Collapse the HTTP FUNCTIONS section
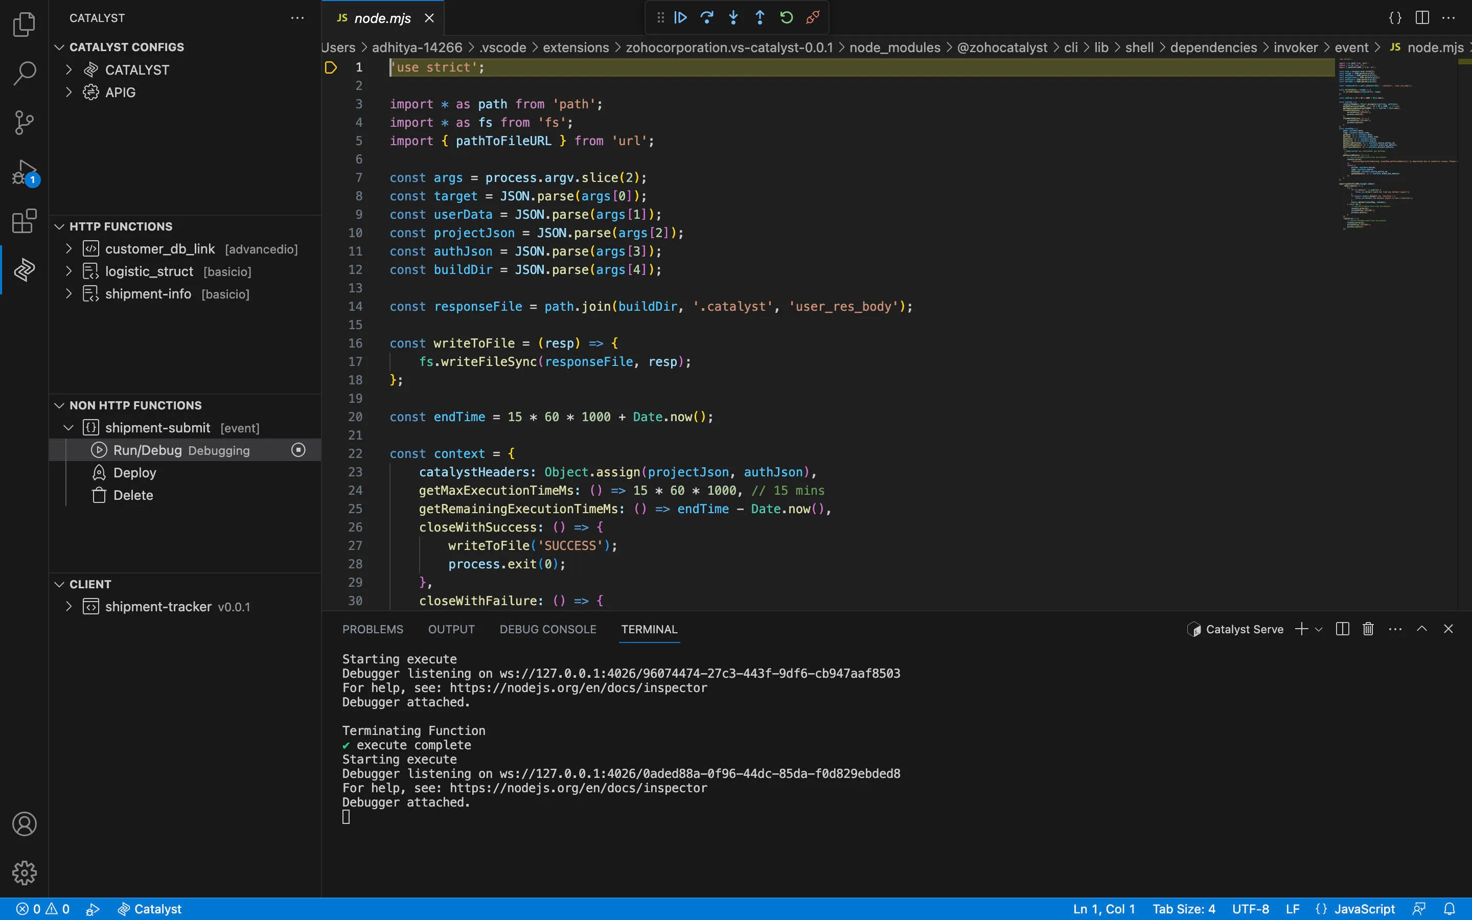1472x920 pixels. point(59,226)
